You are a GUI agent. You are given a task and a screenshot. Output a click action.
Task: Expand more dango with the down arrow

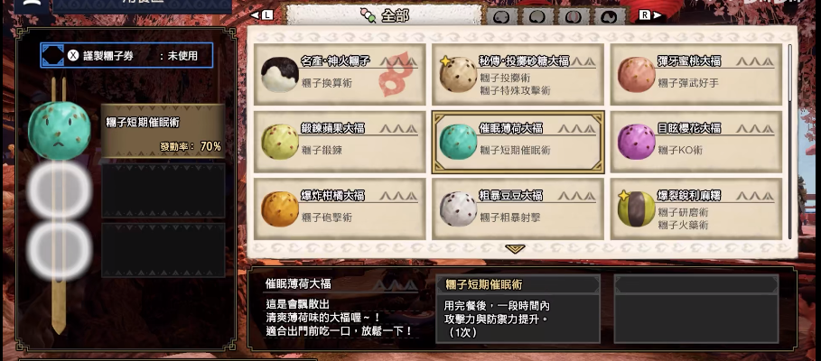click(515, 250)
